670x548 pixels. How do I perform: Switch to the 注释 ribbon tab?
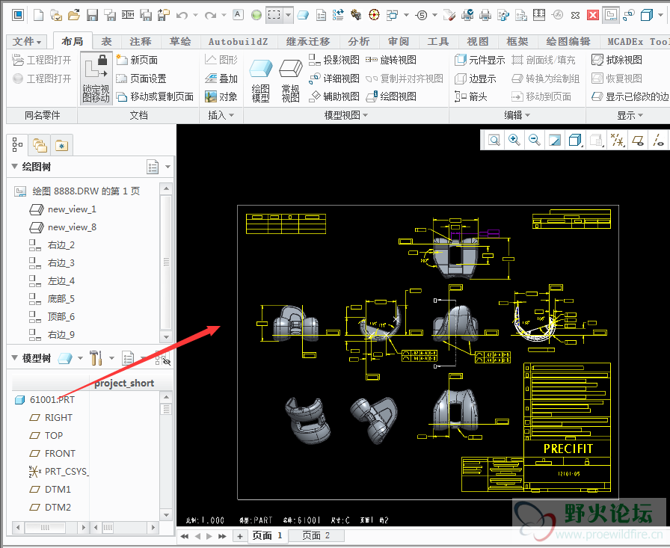pos(140,41)
